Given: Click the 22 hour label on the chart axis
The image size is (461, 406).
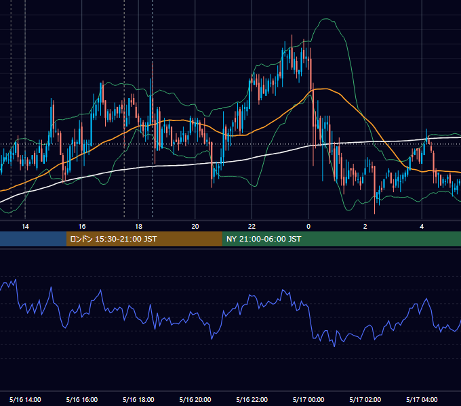Looking at the screenshot, I should (x=252, y=227).
